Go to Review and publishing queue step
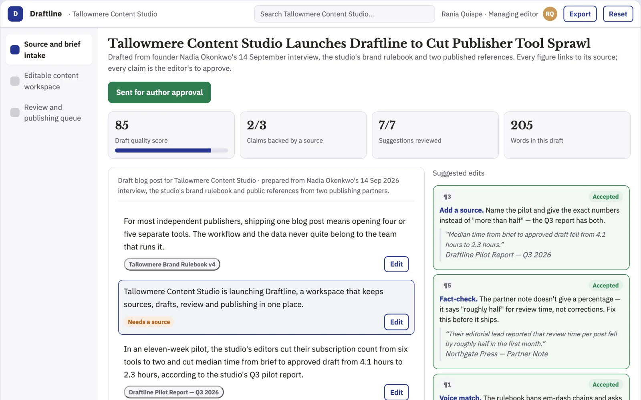This screenshot has height=400, width=641. pos(49,113)
